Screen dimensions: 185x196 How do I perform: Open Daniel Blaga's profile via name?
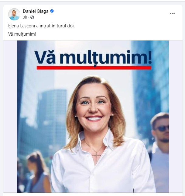pyautogui.click(x=36, y=11)
